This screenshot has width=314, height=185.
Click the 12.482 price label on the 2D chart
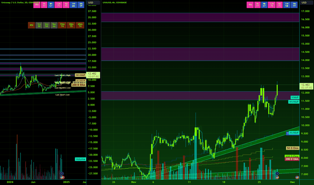[x=93, y=75]
